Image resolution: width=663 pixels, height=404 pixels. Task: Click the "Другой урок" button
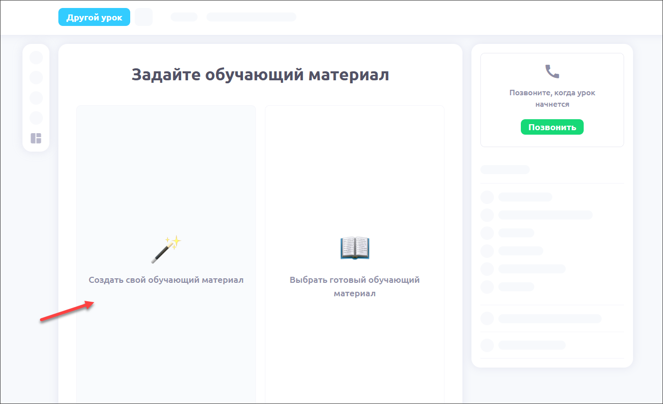94,17
